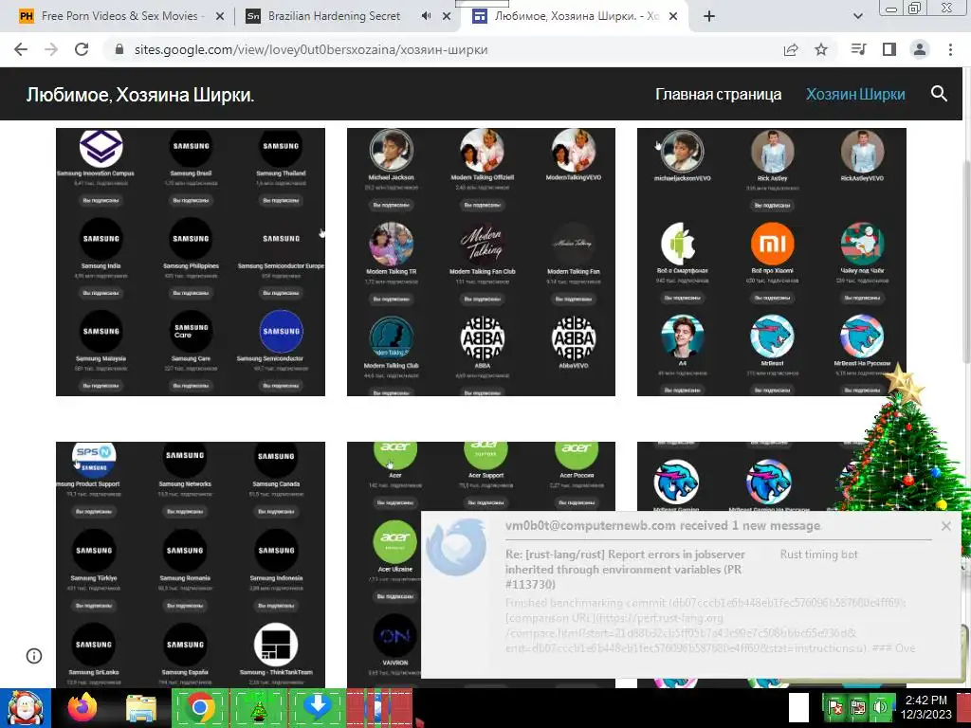Go back to the previous page
The image size is (971, 728).
21,49
